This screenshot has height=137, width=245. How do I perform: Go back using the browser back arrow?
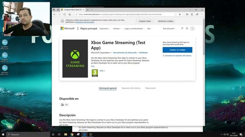[x=54, y=14]
